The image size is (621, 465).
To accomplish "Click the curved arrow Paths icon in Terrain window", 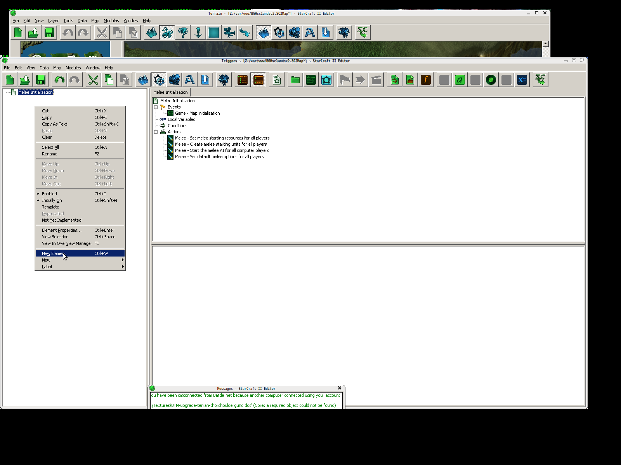I will [x=245, y=33].
